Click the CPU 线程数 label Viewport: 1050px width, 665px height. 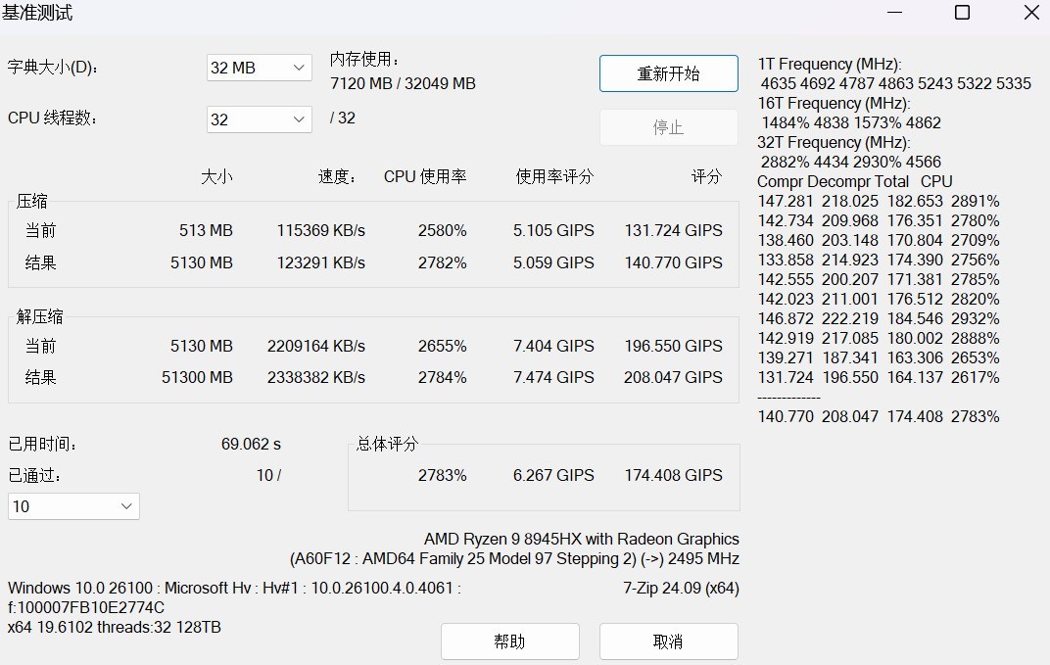pyautogui.click(x=54, y=119)
